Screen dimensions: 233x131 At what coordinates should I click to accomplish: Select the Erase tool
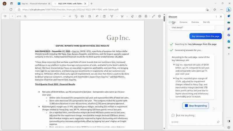pos(132,16)
